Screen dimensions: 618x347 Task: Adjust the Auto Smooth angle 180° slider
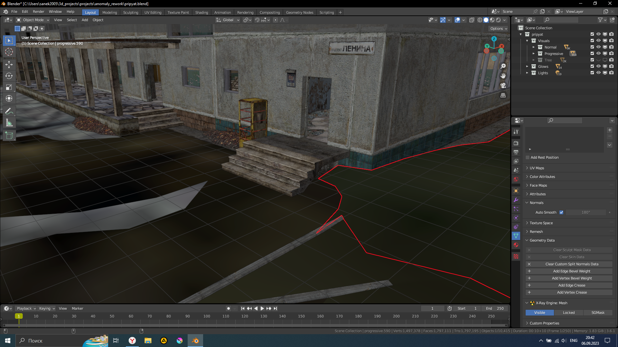coord(586,212)
